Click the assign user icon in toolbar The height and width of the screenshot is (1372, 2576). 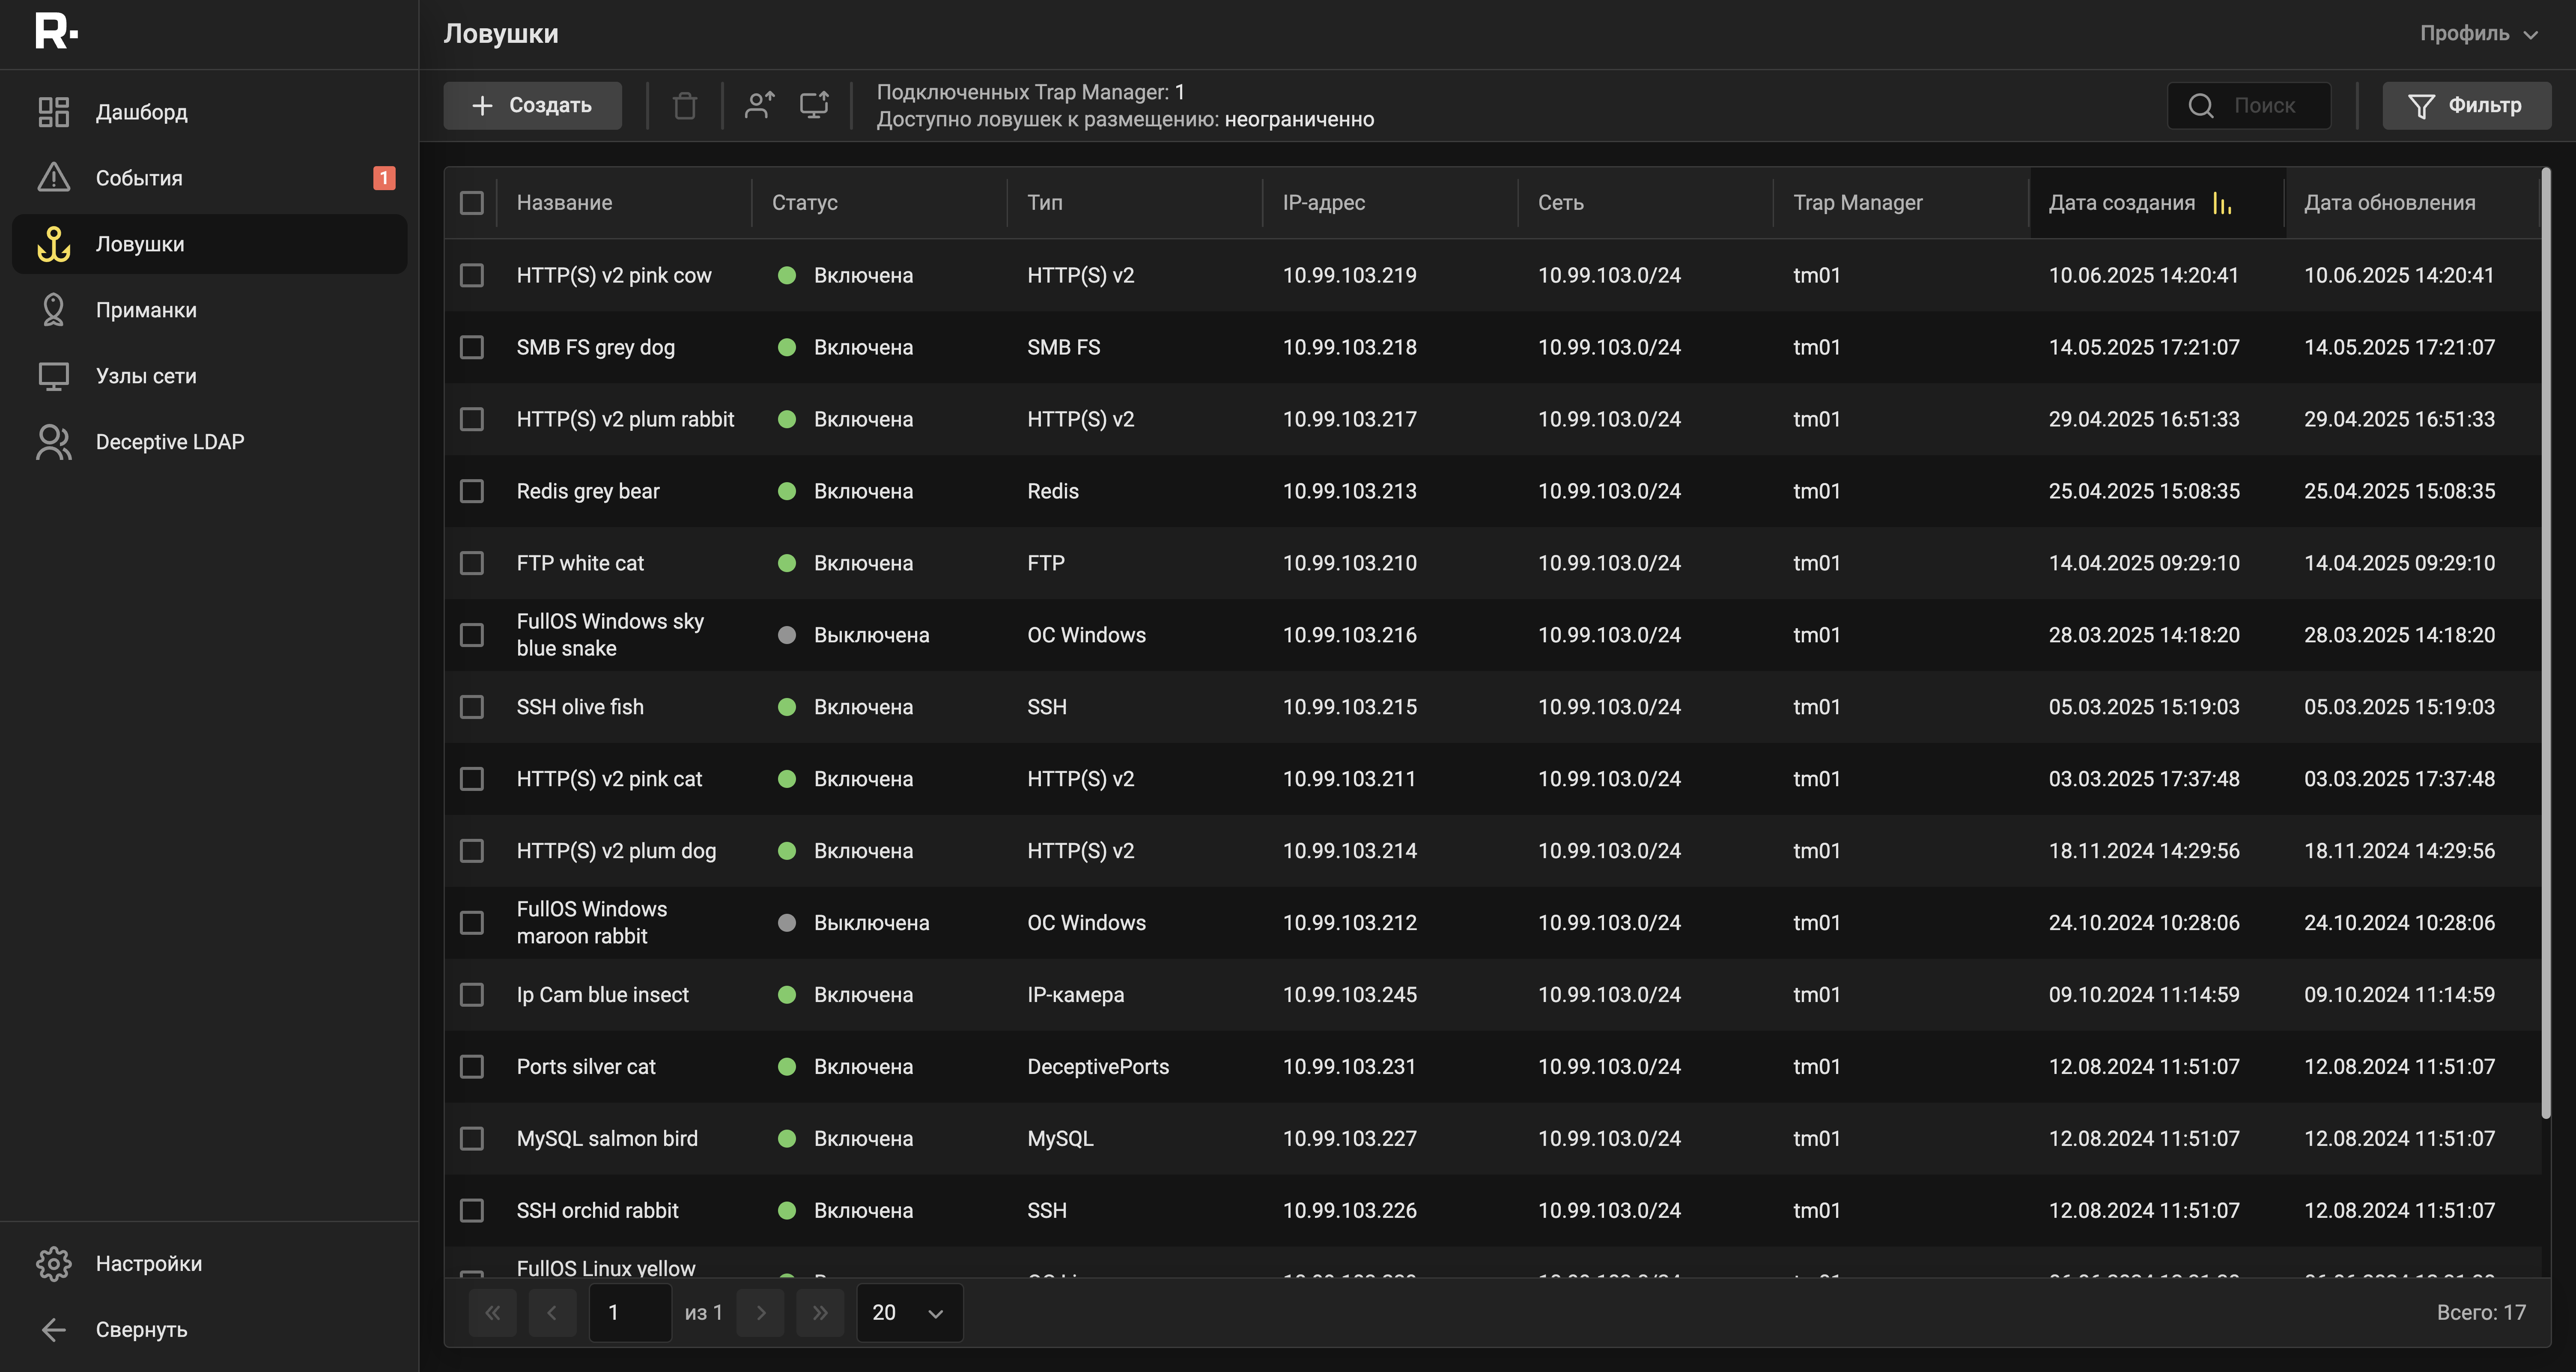[x=759, y=105]
